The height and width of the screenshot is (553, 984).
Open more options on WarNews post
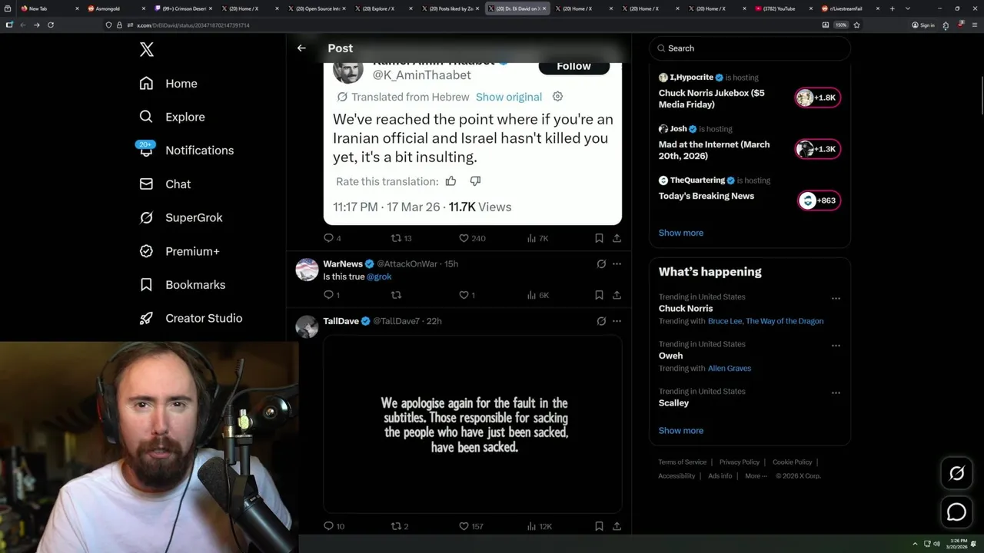(617, 263)
